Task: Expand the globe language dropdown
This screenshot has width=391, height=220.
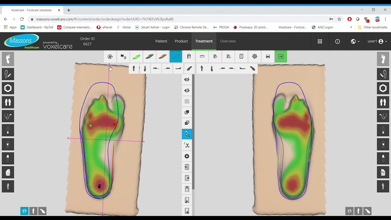Action: pos(355,41)
